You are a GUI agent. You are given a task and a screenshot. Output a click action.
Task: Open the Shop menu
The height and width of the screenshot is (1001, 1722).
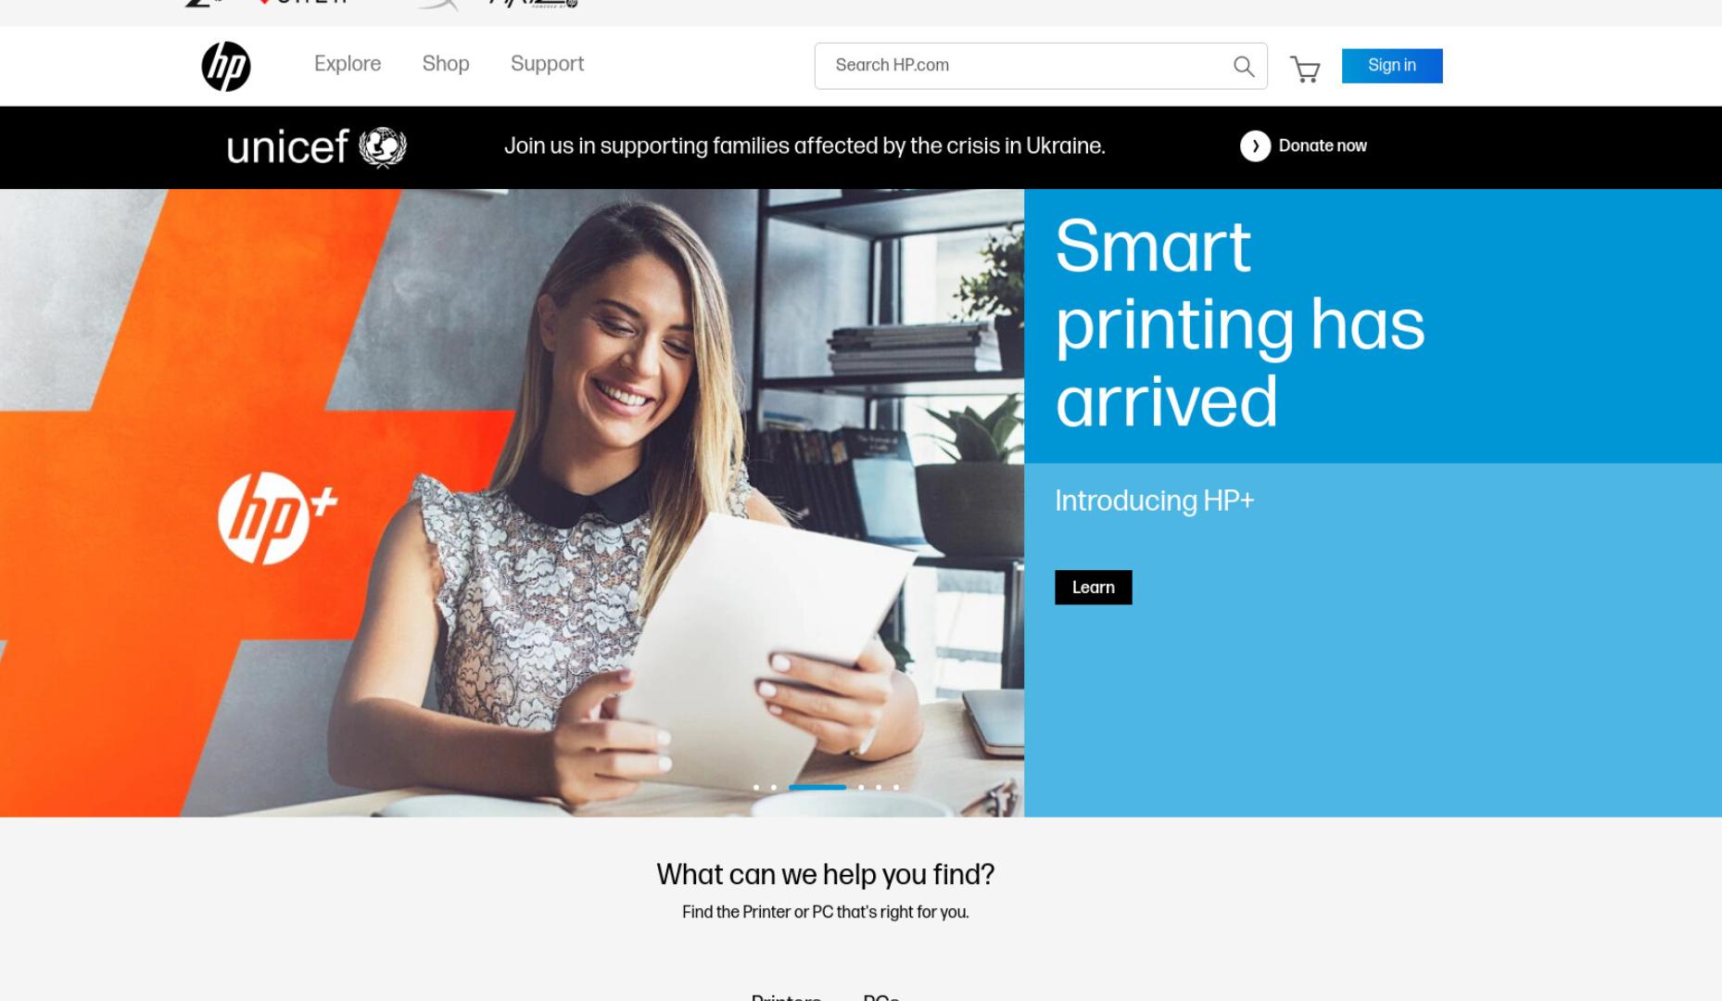446,64
